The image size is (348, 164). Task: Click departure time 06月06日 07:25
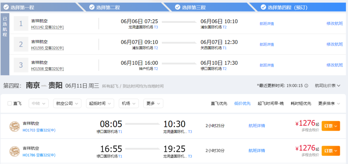pos(140,21)
